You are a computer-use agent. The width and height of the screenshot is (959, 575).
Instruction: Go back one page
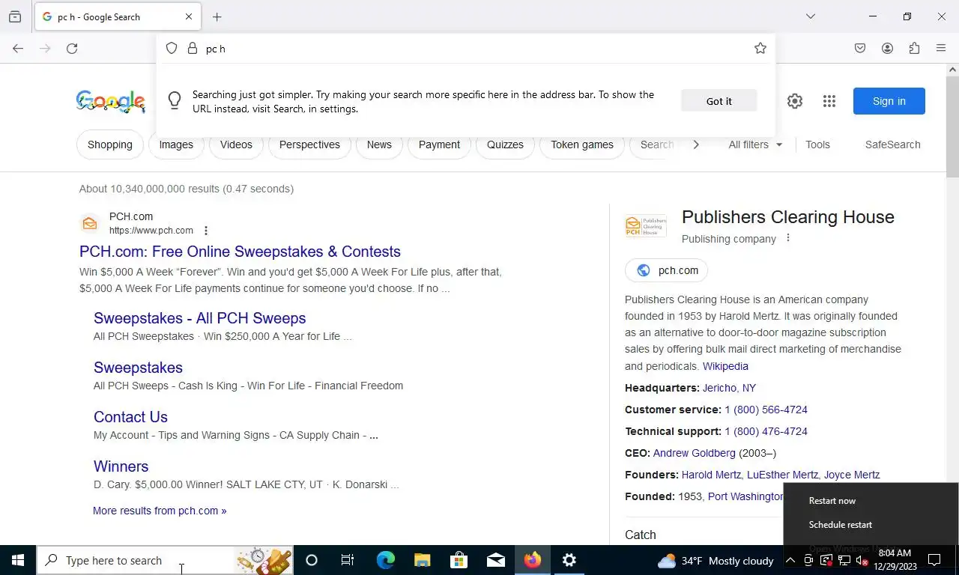[18, 48]
